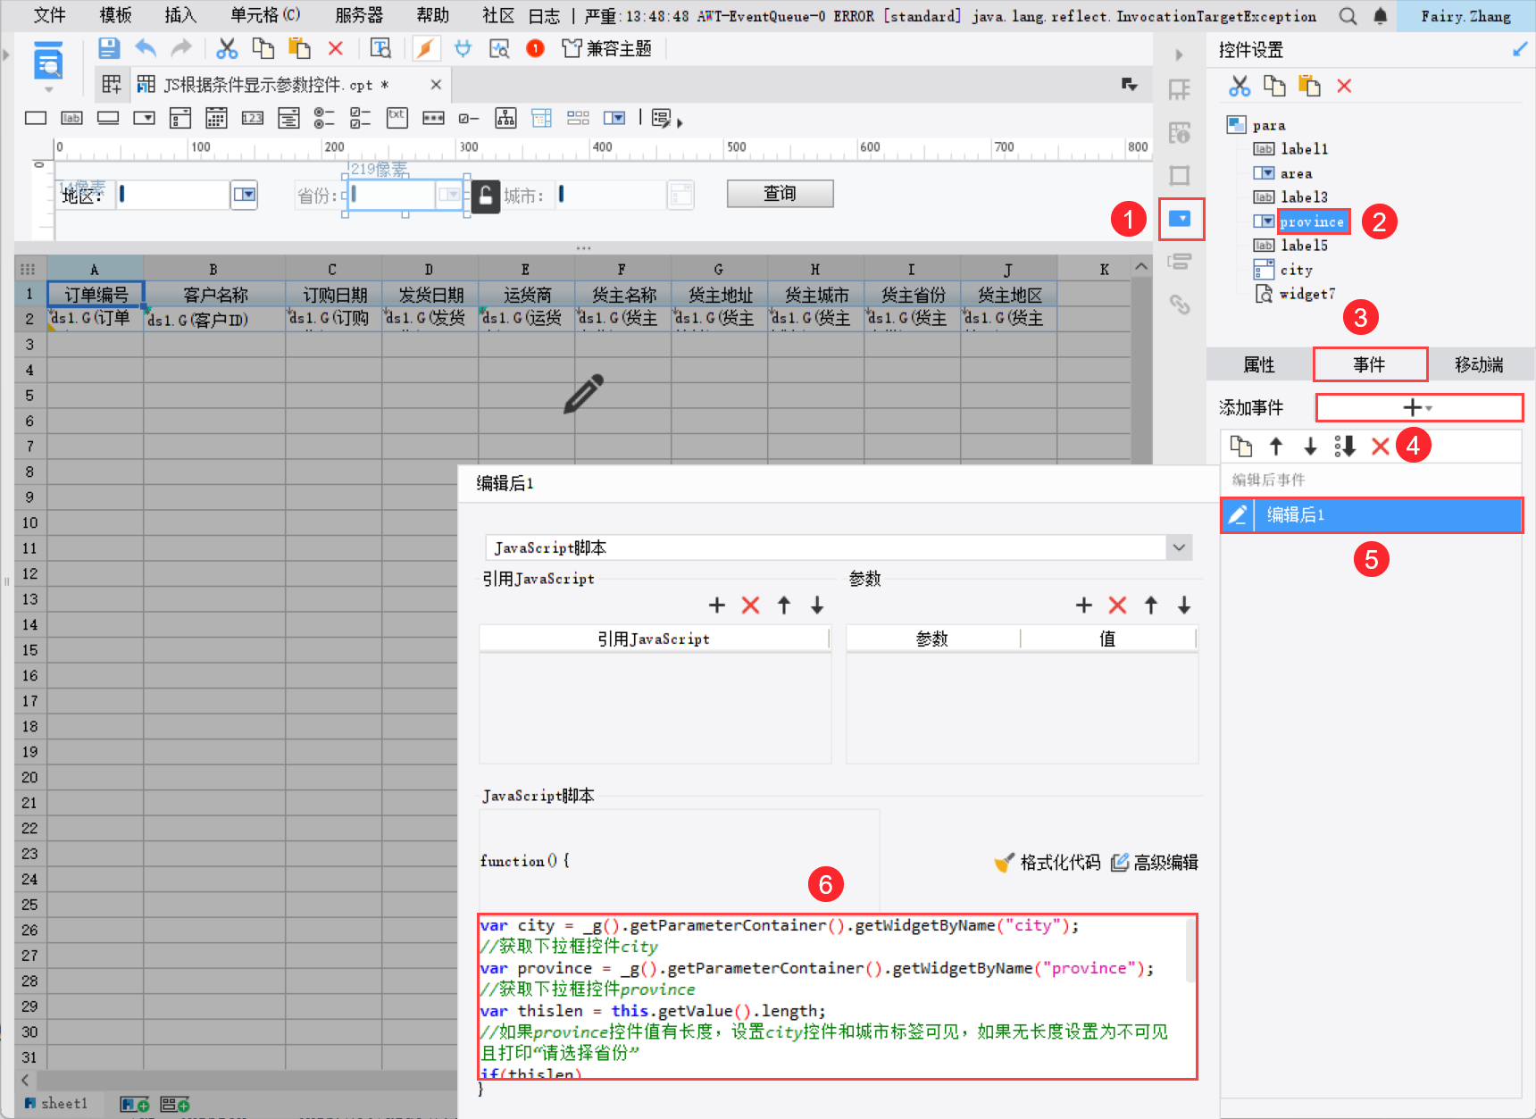Select the radio button group widget tool

(324, 118)
